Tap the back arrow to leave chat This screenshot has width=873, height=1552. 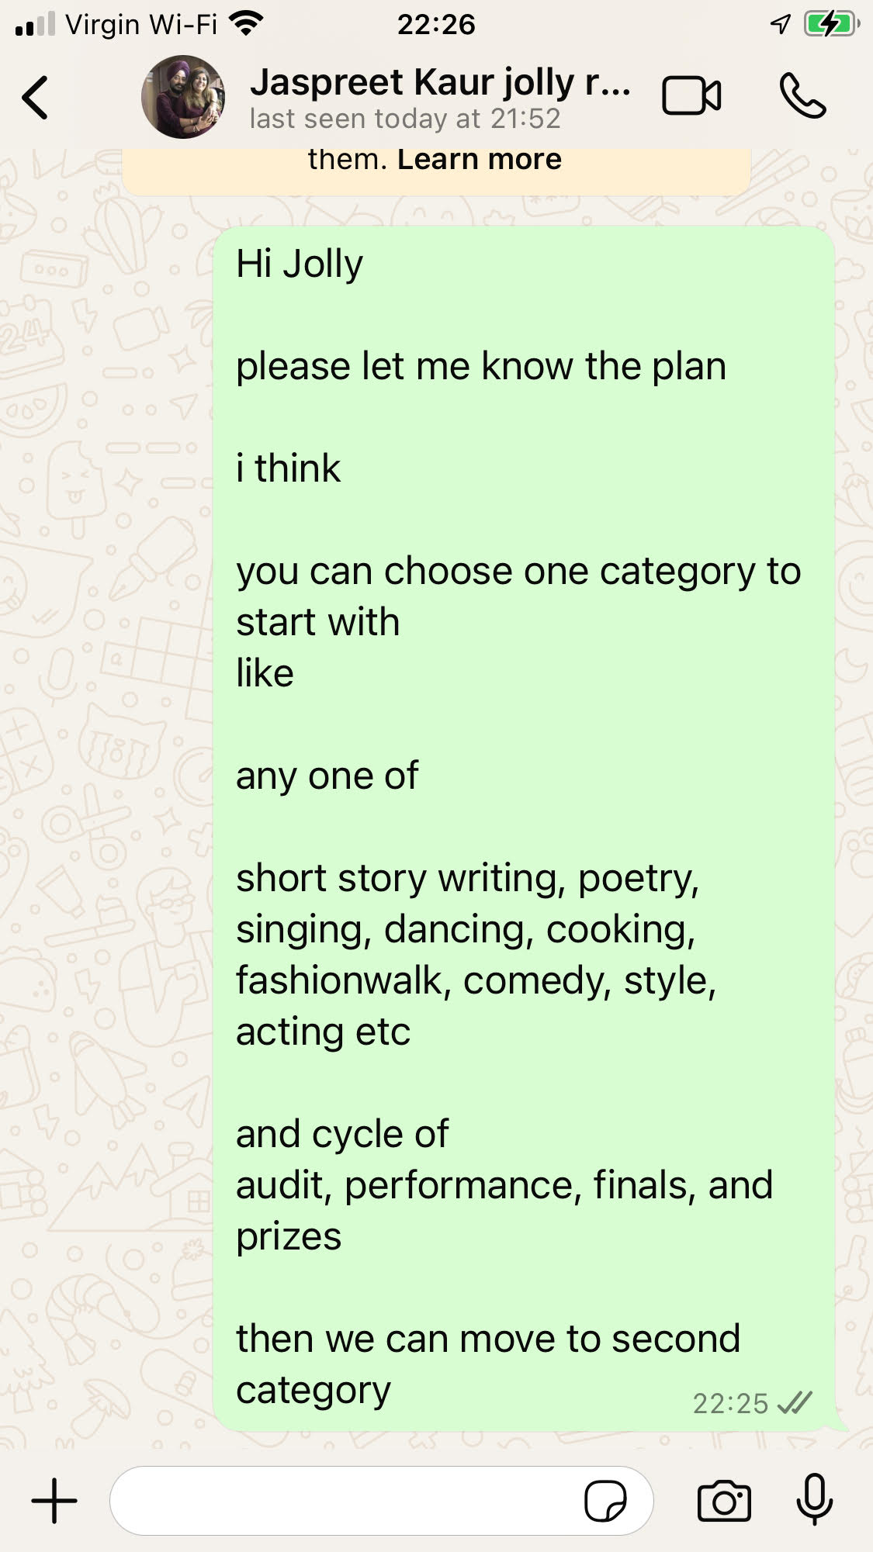click(36, 98)
